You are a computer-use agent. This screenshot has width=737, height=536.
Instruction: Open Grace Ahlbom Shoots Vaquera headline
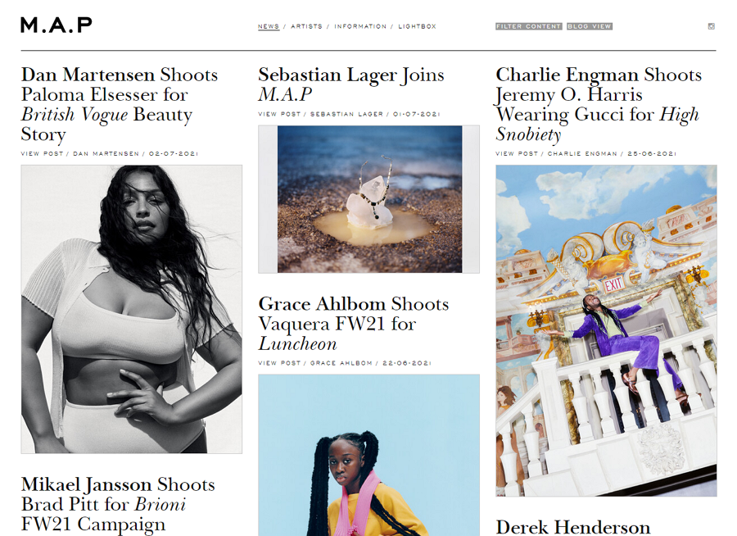[x=354, y=324]
